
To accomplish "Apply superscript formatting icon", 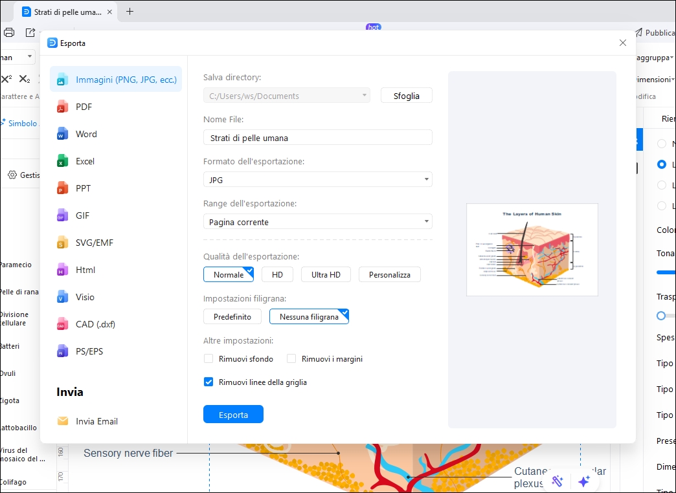I will pyautogui.click(x=6, y=79).
